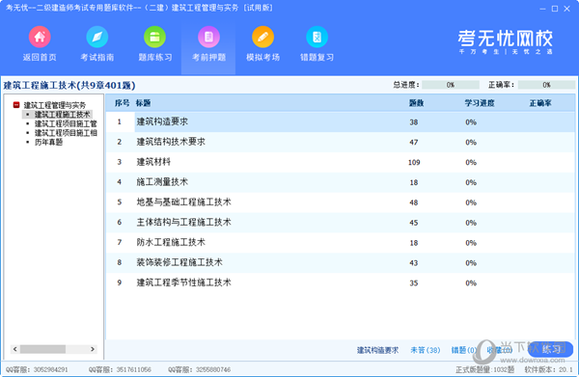Select row 建筑构造要求
Viewport: 579px width, 377px height.
point(341,121)
